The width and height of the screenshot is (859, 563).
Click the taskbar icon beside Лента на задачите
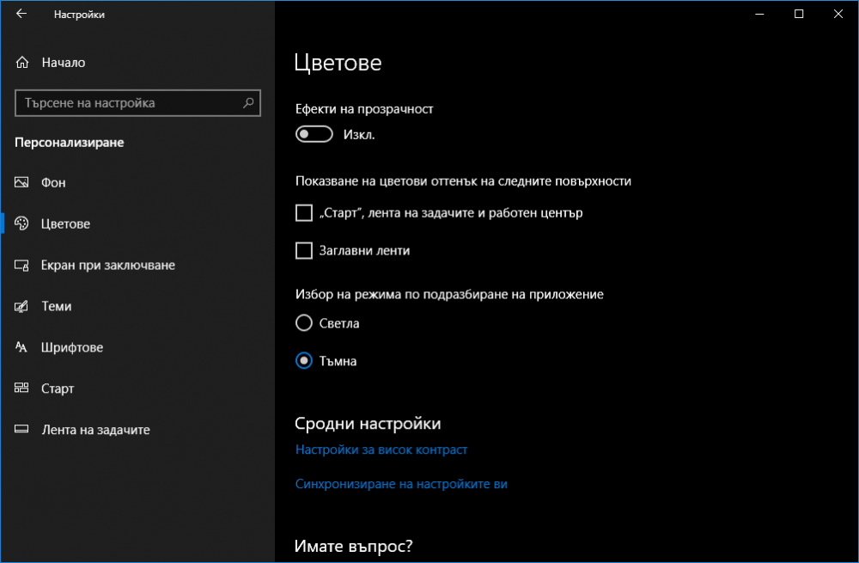click(21, 429)
